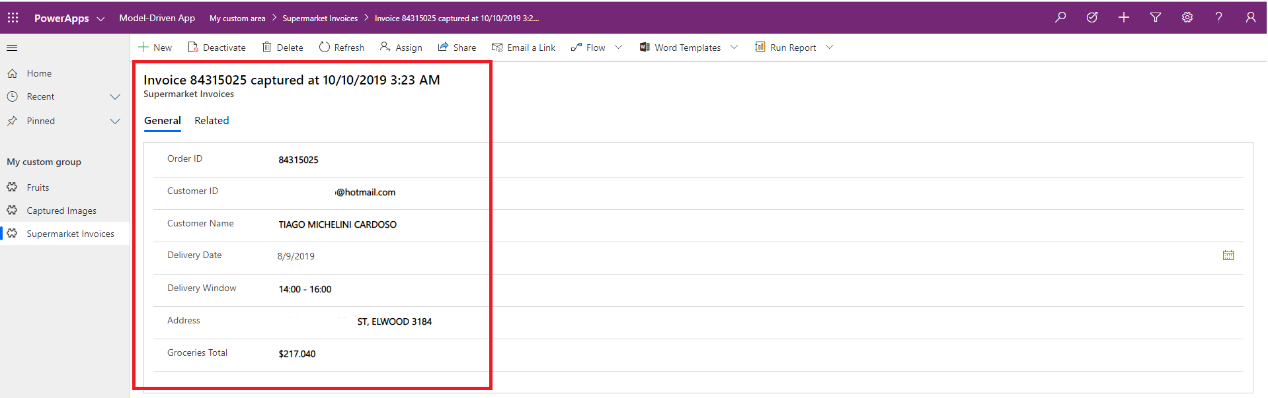
Task: Open the advanced find filter icon
Action: pyautogui.click(x=1156, y=18)
